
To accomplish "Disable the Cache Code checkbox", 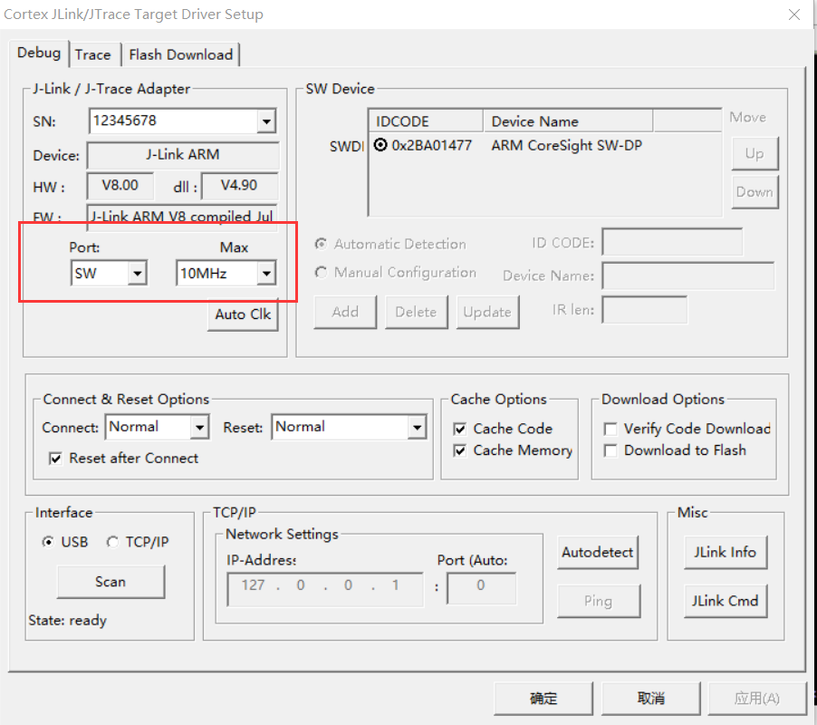I will pos(459,428).
